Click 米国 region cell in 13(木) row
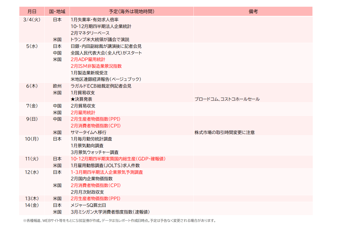 pyautogui.click(x=57, y=198)
